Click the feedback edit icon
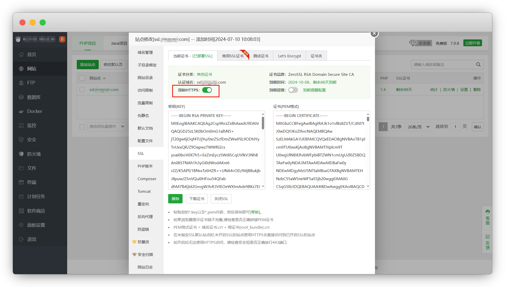This screenshot has height=287, width=505. tap(488, 236)
